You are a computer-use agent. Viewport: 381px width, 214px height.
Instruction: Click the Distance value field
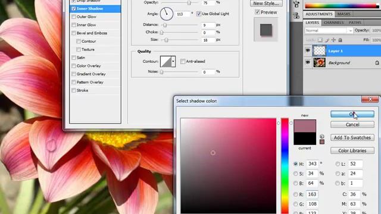[208, 25]
